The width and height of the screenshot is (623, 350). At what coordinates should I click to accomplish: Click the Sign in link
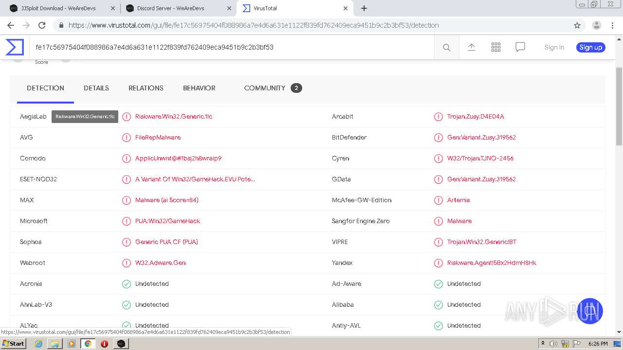tap(554, 47)
